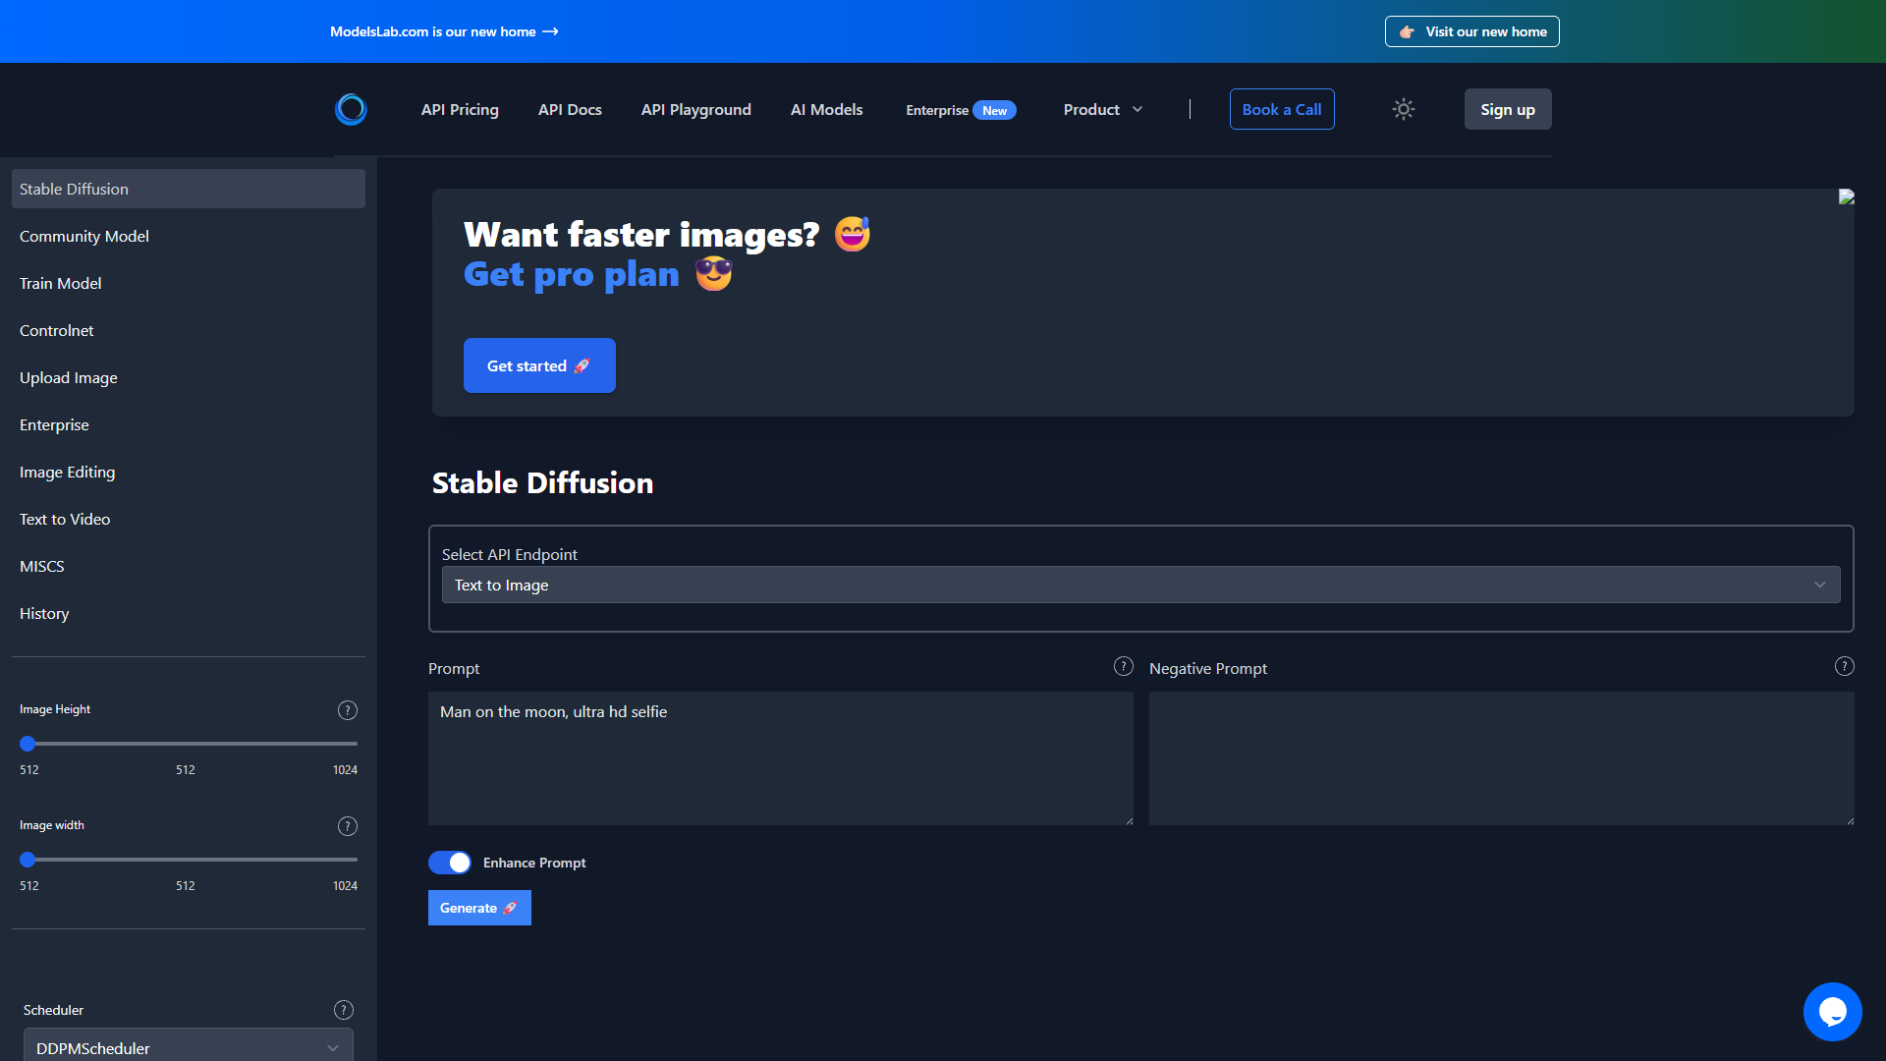This screenshot has width=1886, height=1061.
Task: Turn off the Enhance Prompt switch
Action: point(450,863)
